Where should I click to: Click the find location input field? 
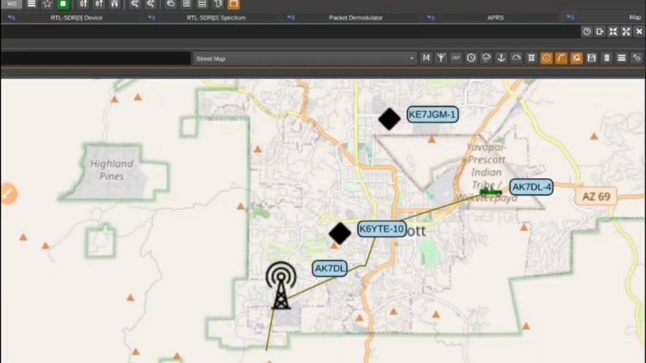[96, 58]
